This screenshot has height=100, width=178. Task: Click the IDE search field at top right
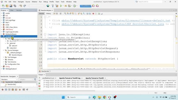[150, 2]
